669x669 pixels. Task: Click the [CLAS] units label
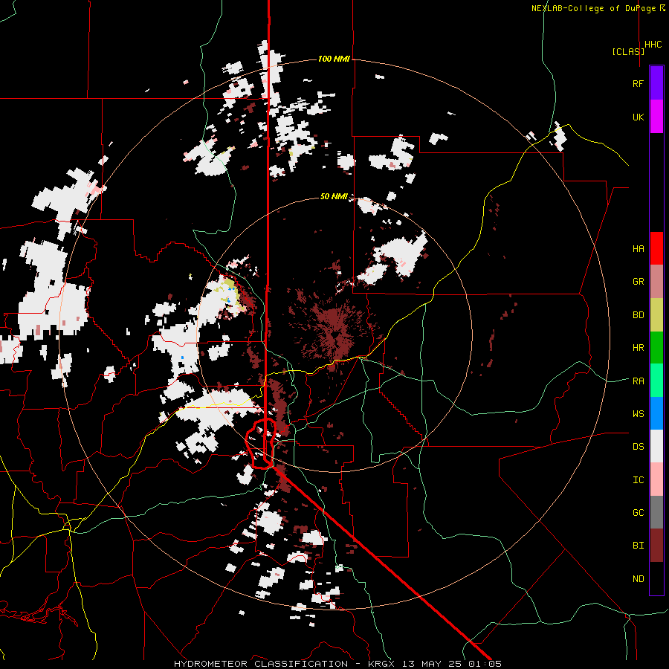(x=628, y=51)
